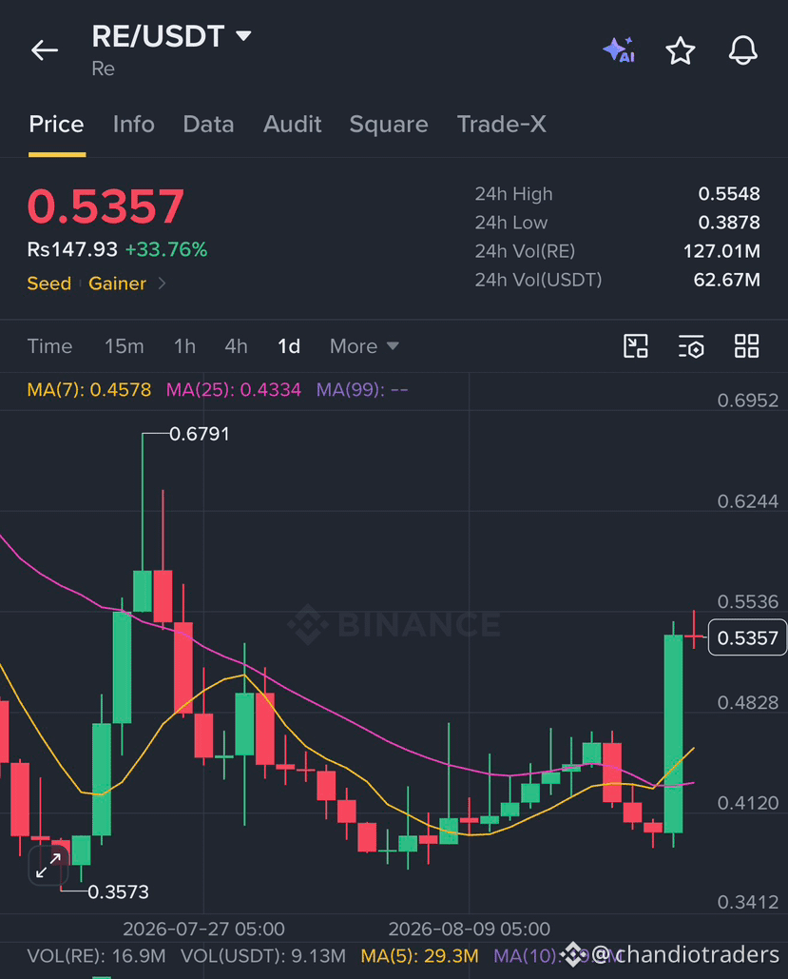Open the chevron next to Gainer
Viewport: 788px width, 979px height.
[x=163, y=284]
